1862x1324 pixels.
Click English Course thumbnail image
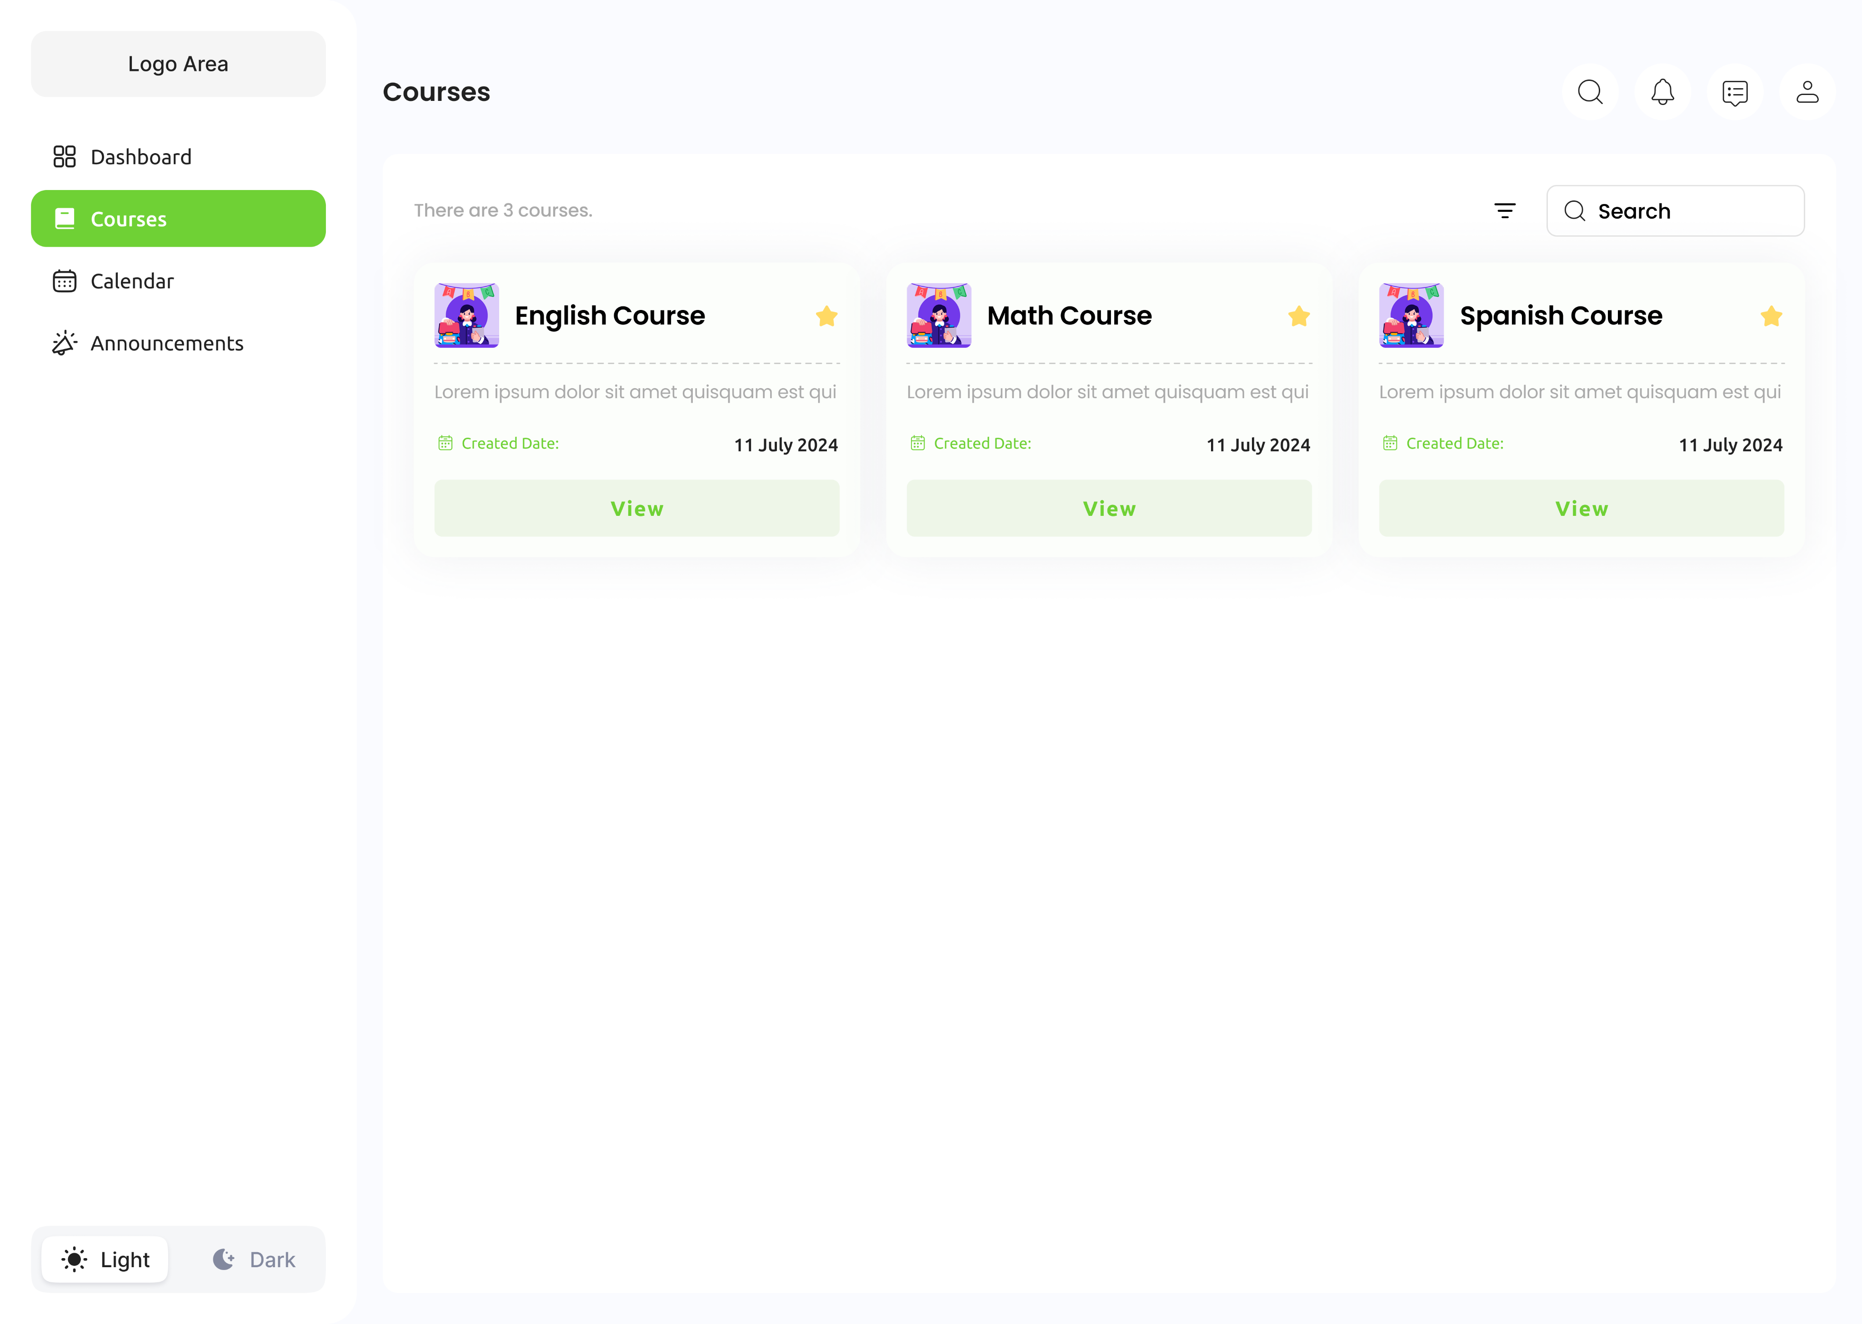pos(466,315)
